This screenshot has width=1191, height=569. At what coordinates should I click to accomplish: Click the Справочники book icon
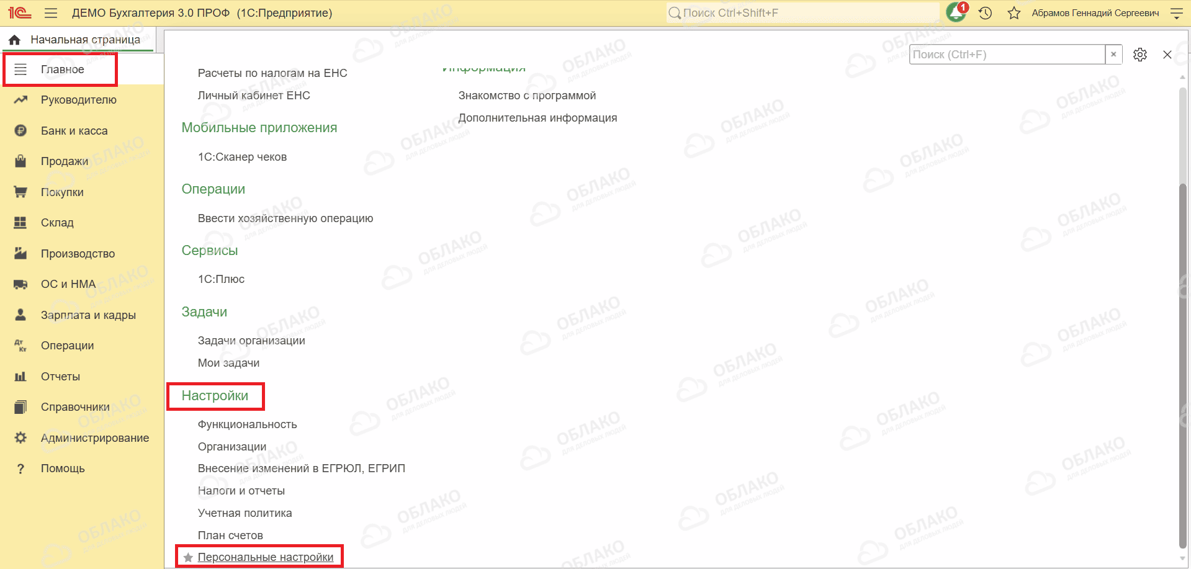pyautogui.click(x=20, y=407)
